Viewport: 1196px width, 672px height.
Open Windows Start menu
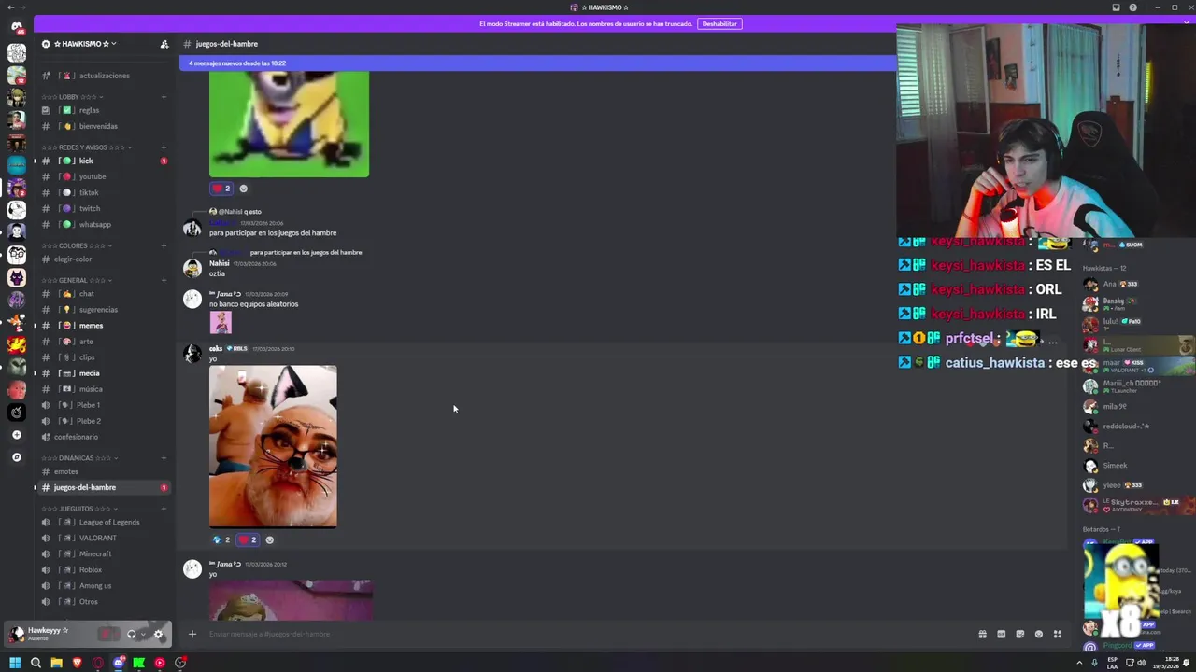coord(14,663)
